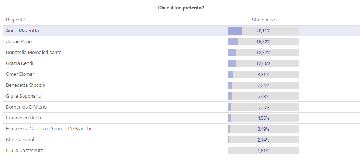Choose Donatella Mercoledisanto from the list
The width and height of the screenshot is (363, 160).
34,53
